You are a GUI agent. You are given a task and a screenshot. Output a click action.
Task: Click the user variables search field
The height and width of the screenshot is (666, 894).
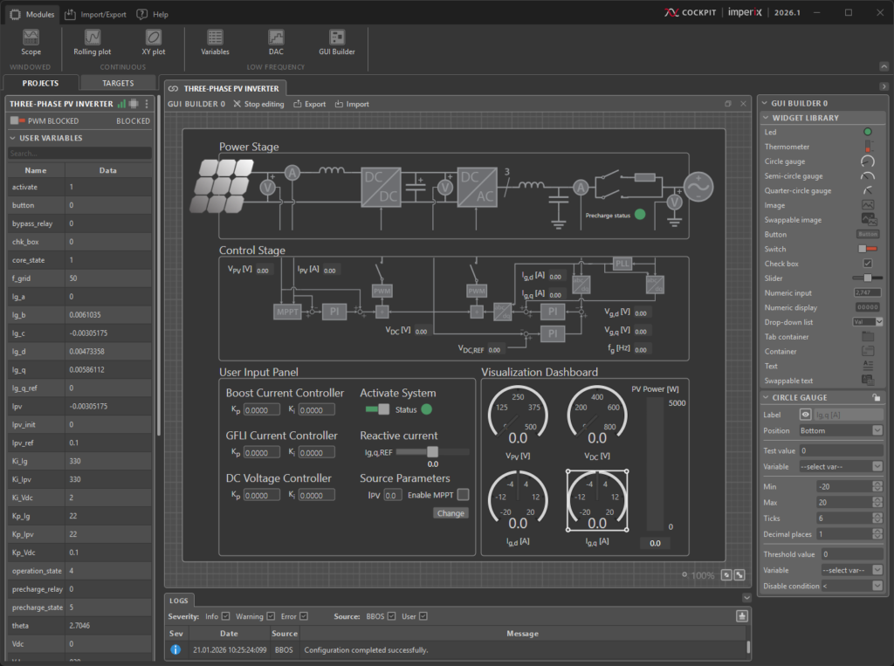tap(79, 154)
